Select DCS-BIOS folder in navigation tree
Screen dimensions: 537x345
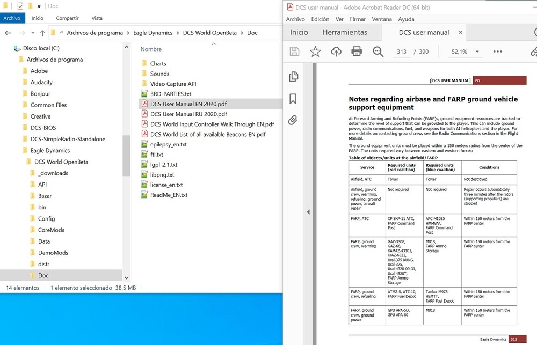click(x=43, y=128)
